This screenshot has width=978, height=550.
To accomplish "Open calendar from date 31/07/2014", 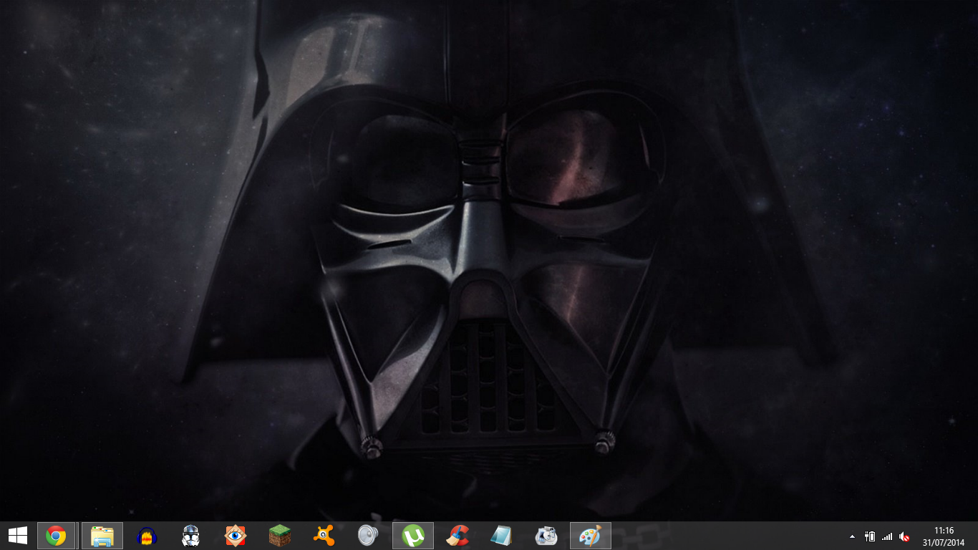I will [944, 542].
